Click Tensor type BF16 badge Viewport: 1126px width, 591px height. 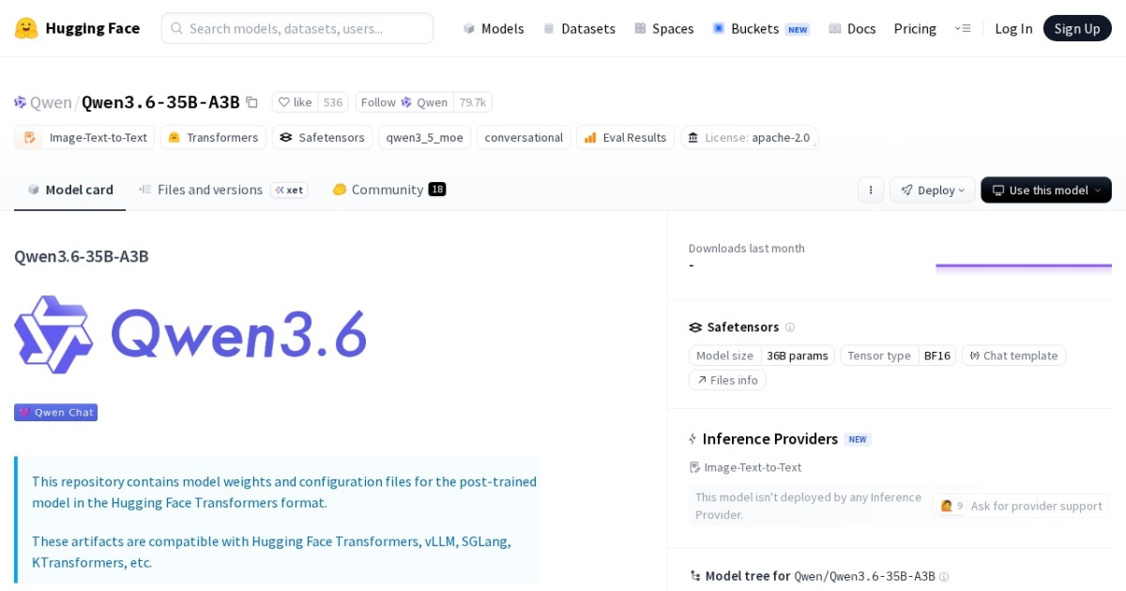(899, 356)
